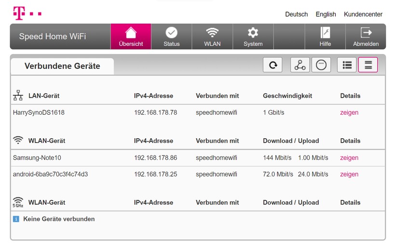397x248 pixels.
Task: Open System gear tab
Action: click(253, 37)
